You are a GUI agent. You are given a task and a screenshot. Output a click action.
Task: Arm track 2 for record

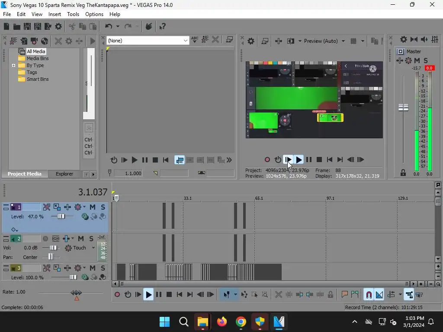pos(45,239)
